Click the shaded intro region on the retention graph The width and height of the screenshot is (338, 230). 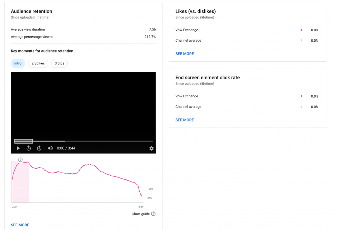[x=20, y=185]
